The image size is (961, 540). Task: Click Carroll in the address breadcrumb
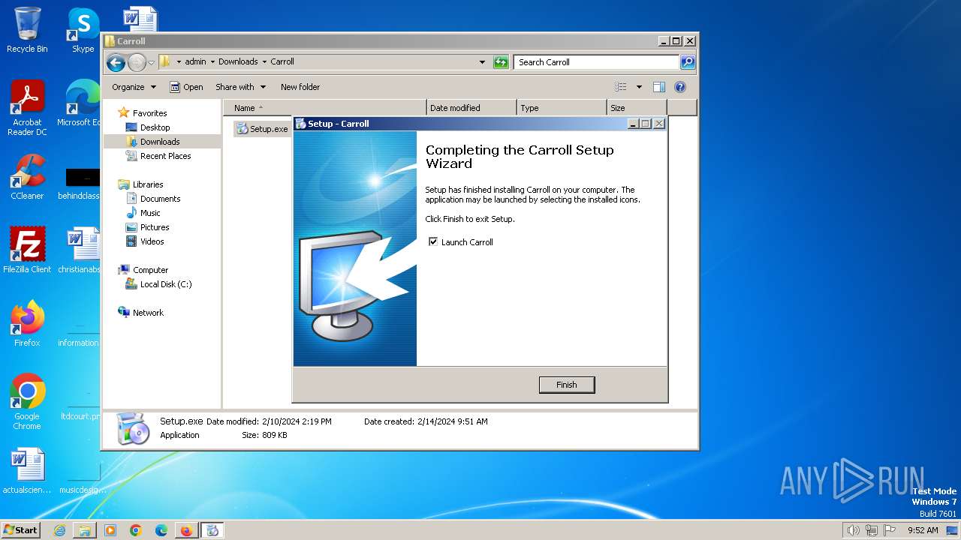(282, 62)
